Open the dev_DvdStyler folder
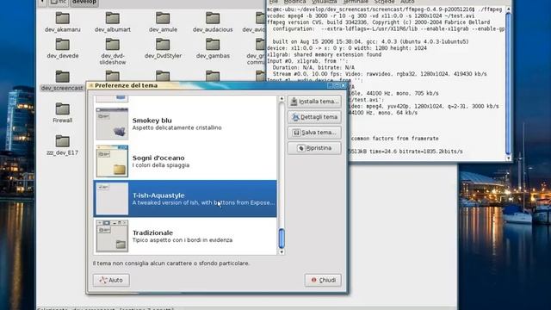Image resolution: width=551 pixels, height=310 pixels. pyautogui.click(x=163, y=48)
